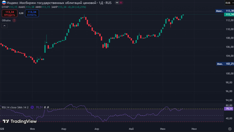Click the grey dash indicator pill in title
This screenshot has width=234, height=132.
117,3
